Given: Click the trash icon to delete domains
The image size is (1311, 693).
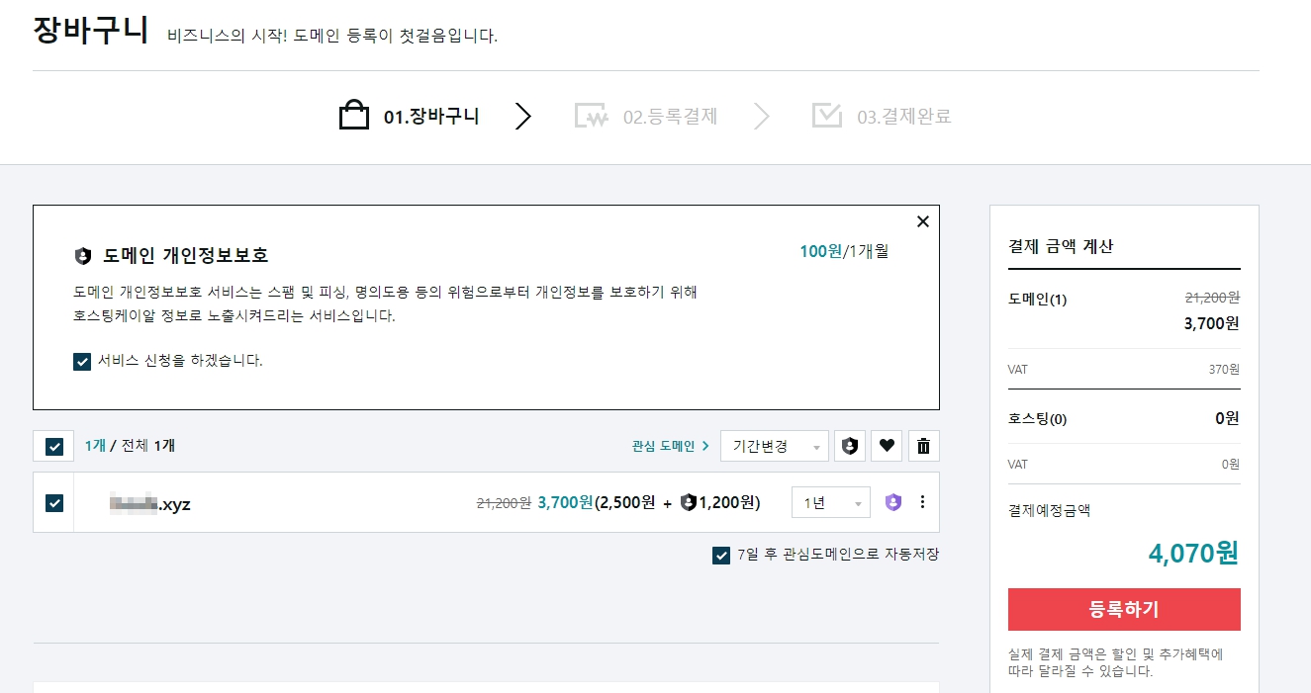Looking at the screenshot, I should coord(923,446).
